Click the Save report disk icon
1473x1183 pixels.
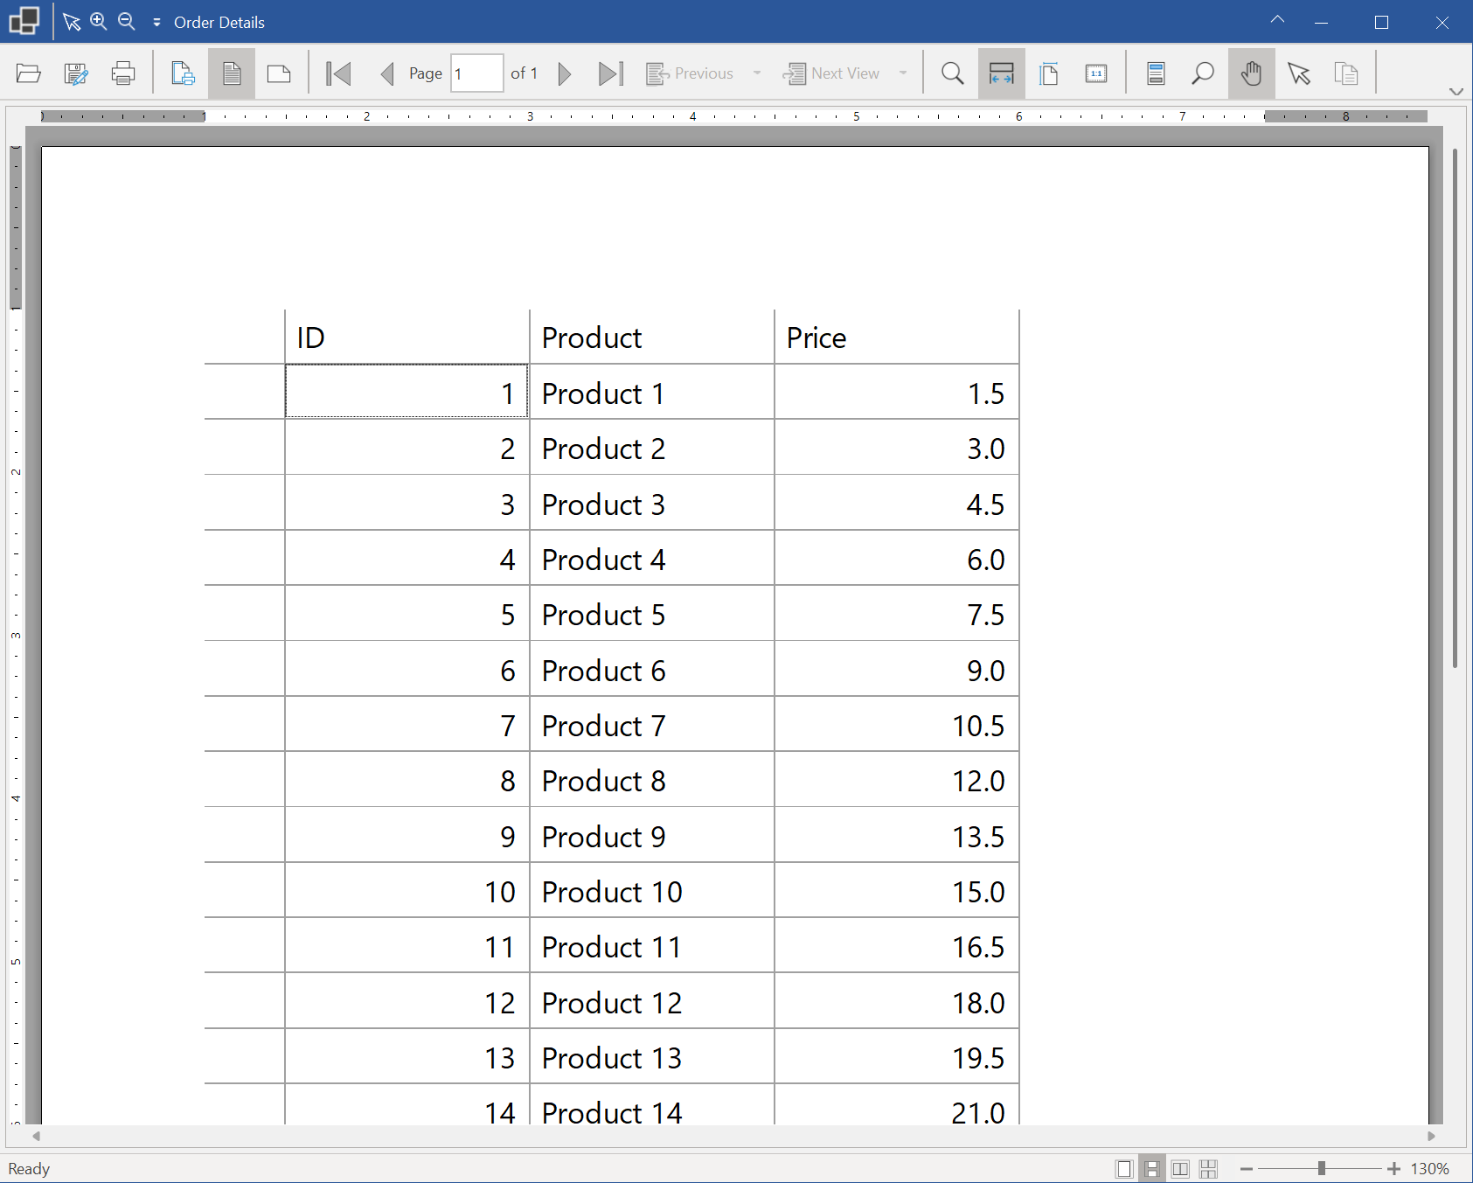76,73
